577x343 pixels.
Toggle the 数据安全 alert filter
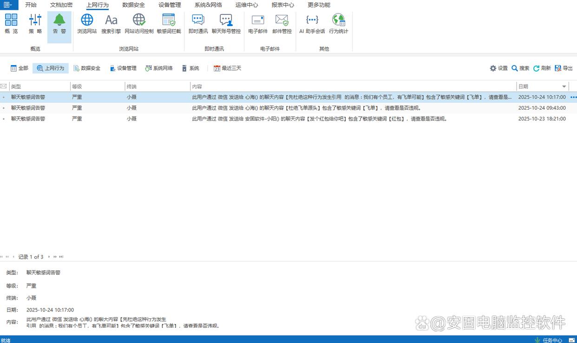tap(87, 68)
